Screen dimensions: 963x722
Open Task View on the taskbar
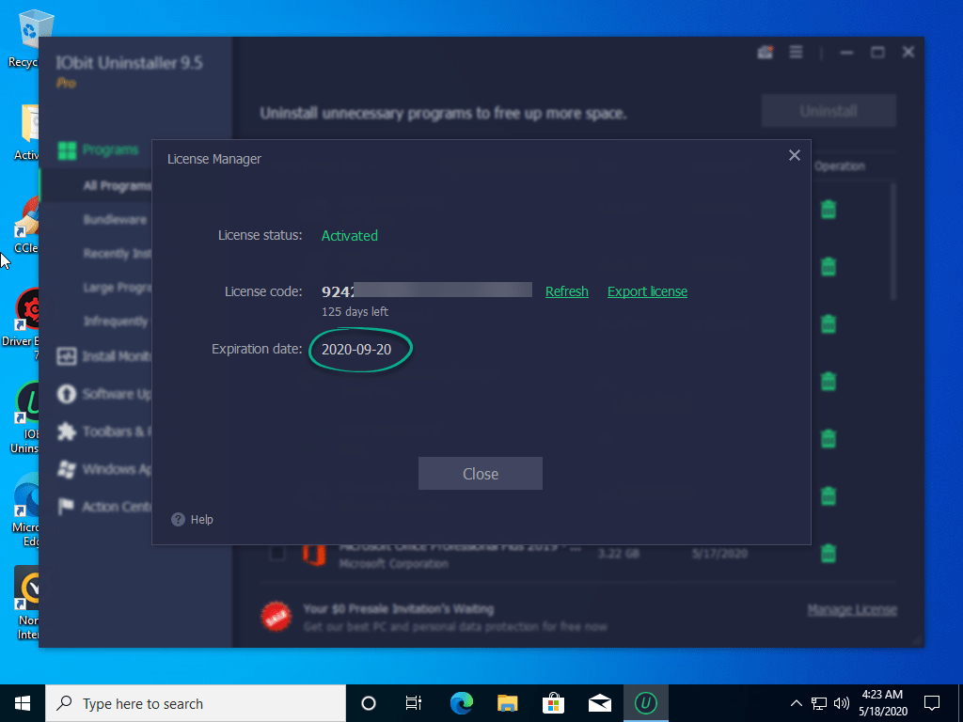pyautogui.click(x=414, y=703)
